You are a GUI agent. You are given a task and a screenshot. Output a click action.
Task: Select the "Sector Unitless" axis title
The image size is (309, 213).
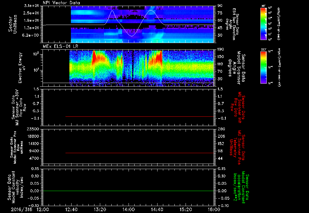click(13, 24)
